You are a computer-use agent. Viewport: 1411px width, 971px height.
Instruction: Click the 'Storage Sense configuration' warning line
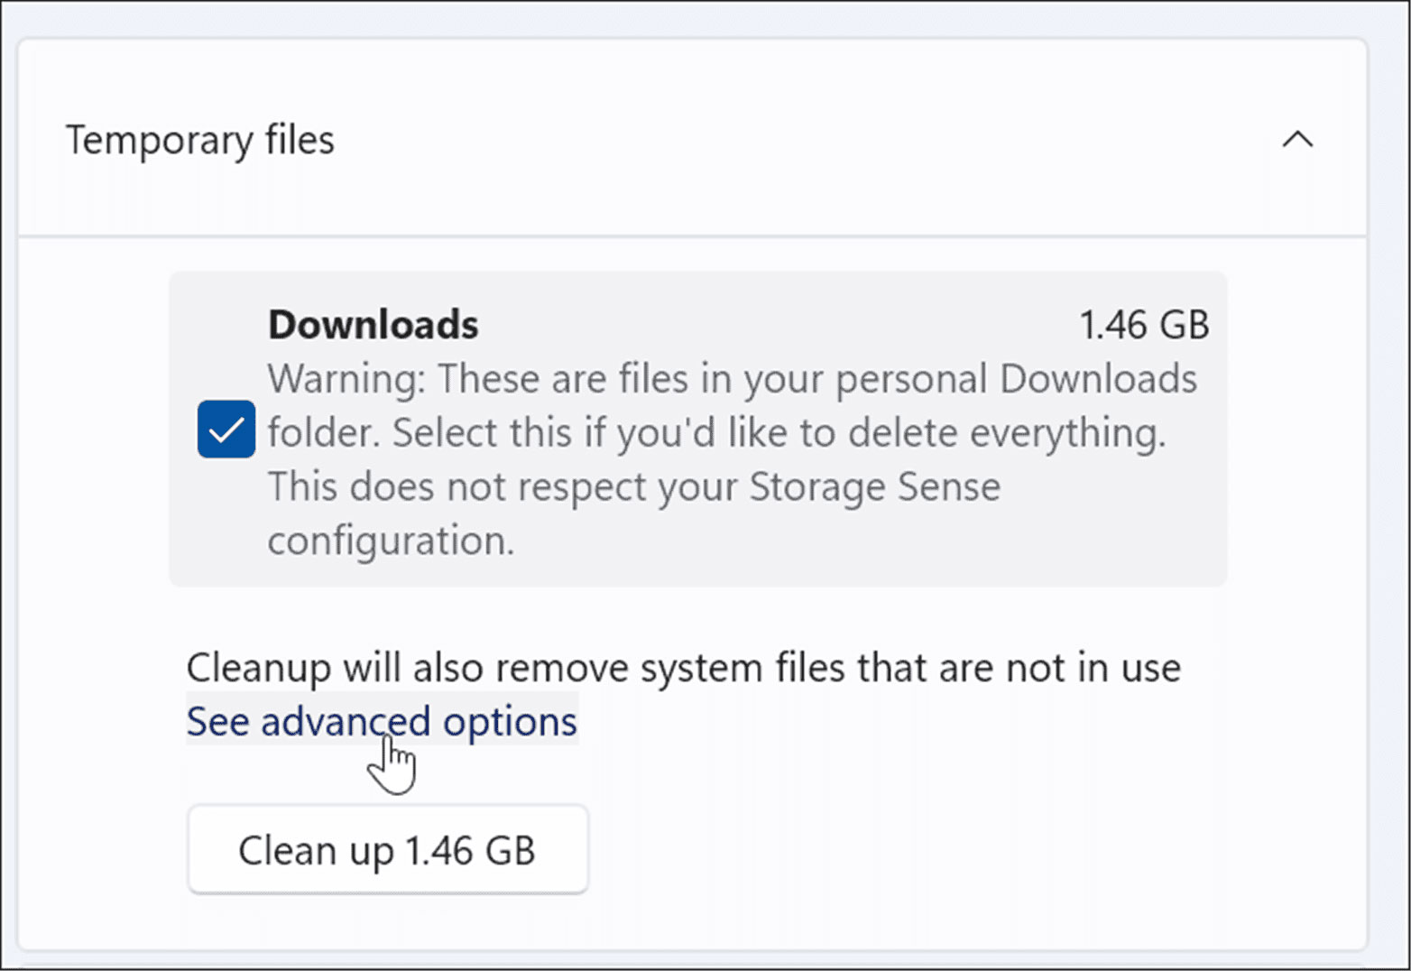634,513
